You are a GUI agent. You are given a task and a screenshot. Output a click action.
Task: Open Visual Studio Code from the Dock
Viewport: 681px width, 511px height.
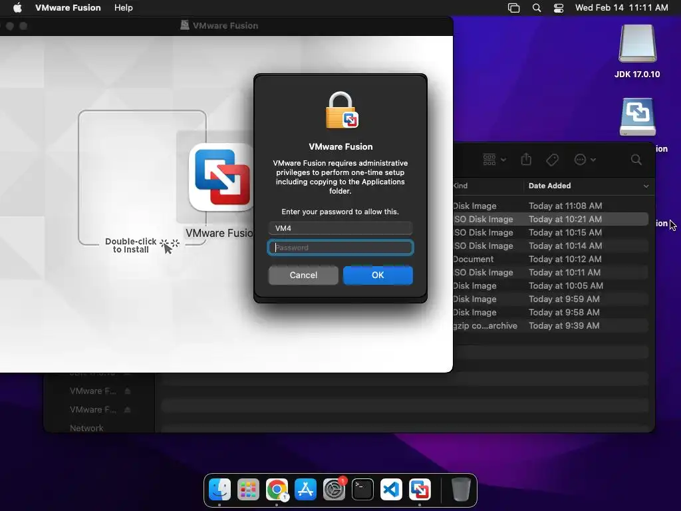pos(391,490)
